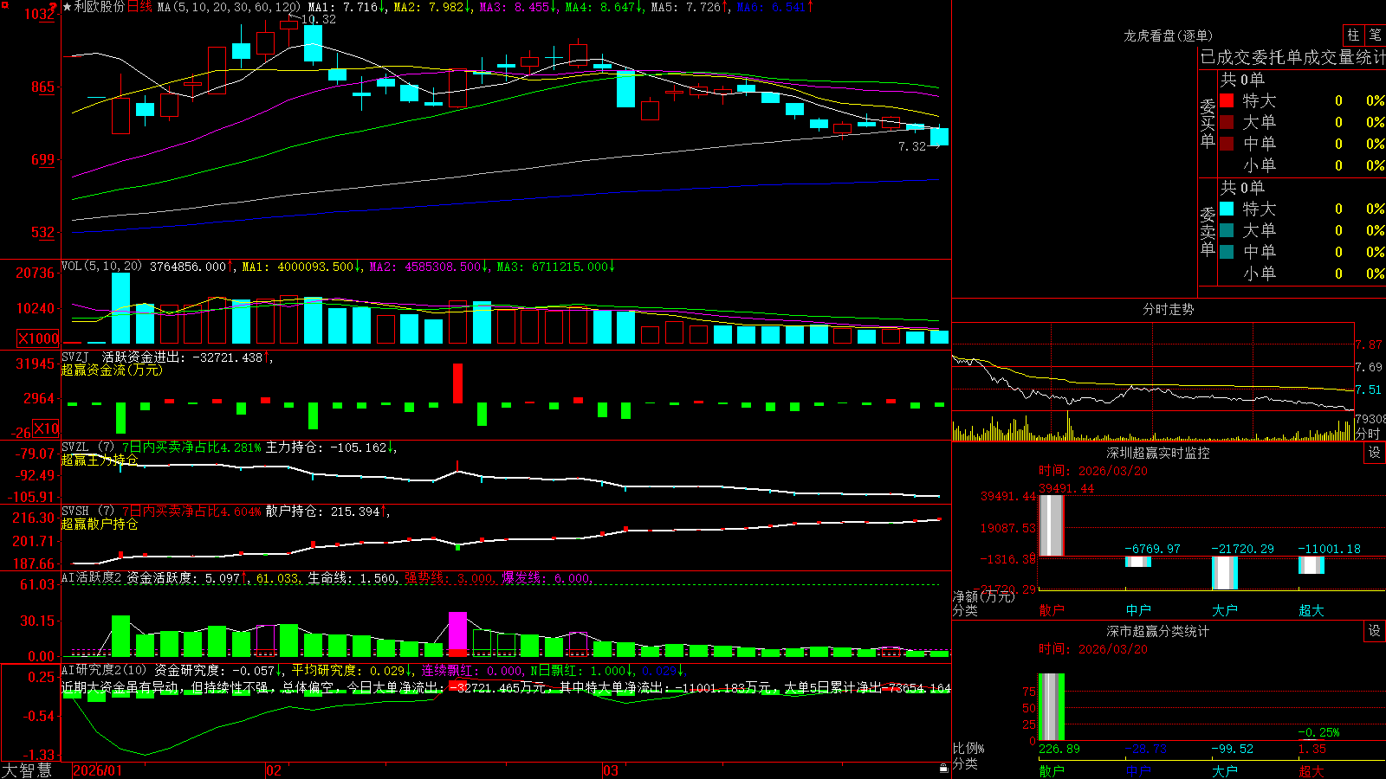Click the dark red 大单 buy-order swatch

coord(1227,122)
